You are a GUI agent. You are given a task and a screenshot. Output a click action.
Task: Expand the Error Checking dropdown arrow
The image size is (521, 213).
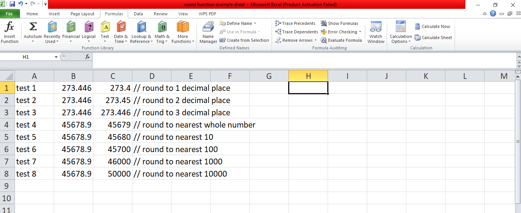[x=360, y=32]
